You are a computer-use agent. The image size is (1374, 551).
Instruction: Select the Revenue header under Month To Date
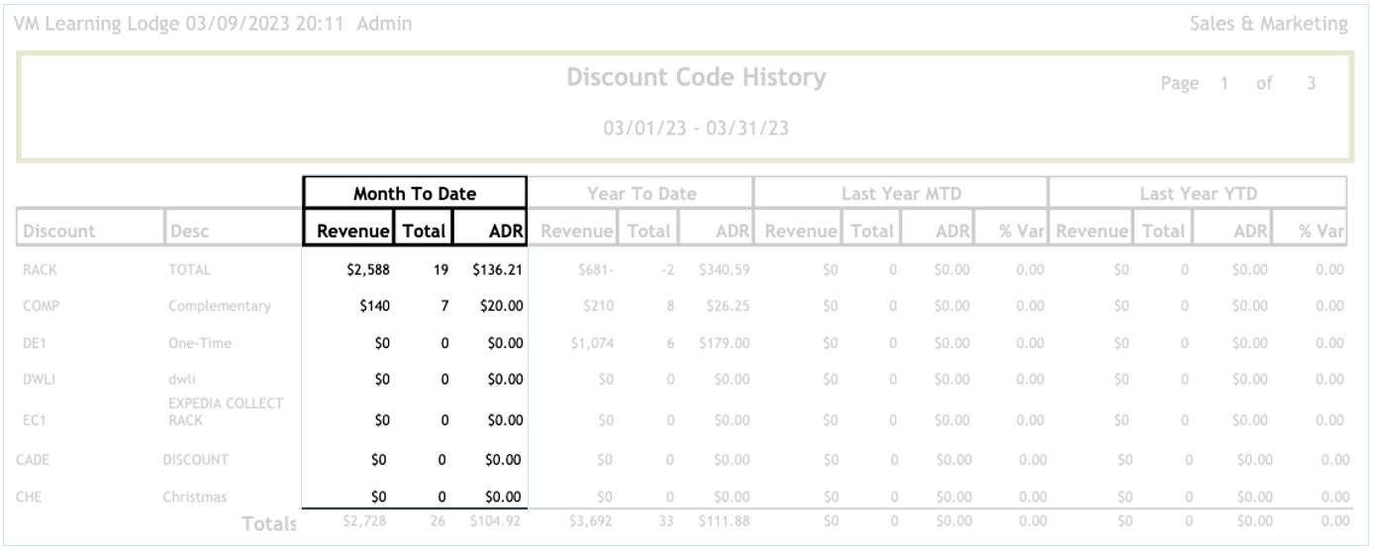point(348,231)
